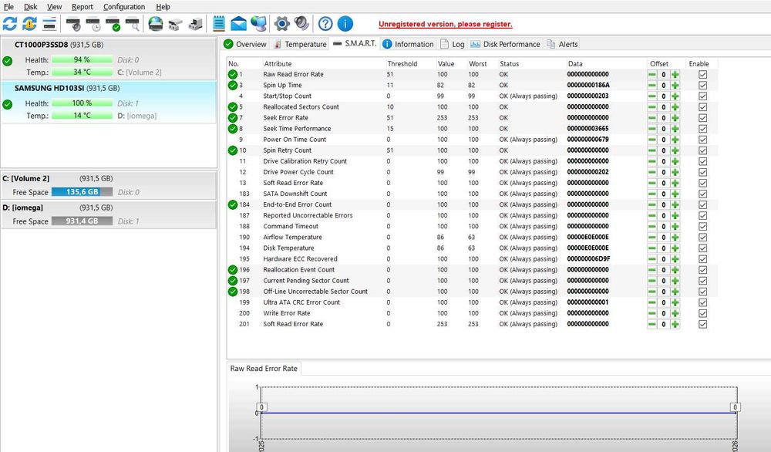The image size is (771, 452).
Task: Increase offset for Seek Time Performance
Action: (x=675, y=128)
